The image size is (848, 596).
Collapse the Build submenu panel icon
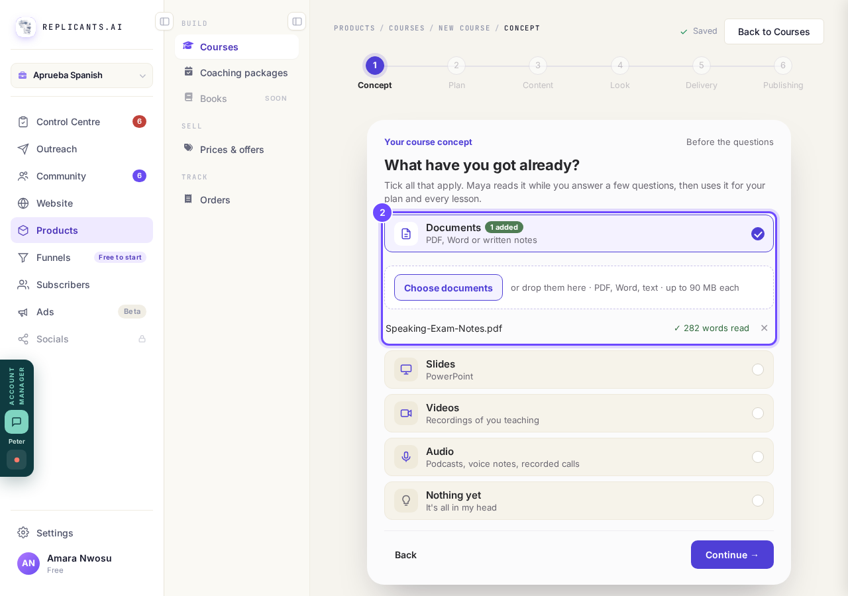tap(297, 21)
